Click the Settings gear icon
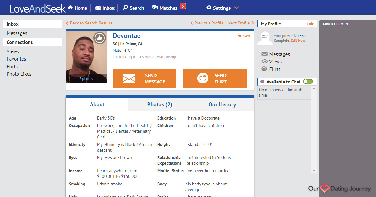Screen dimensions: 376x197 tap(209, 8)
